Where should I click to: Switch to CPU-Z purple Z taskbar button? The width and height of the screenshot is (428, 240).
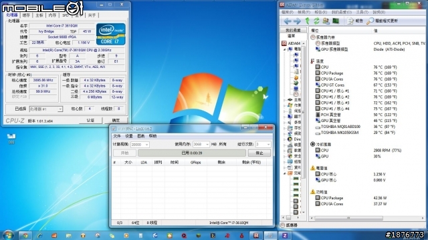(285, 235)
